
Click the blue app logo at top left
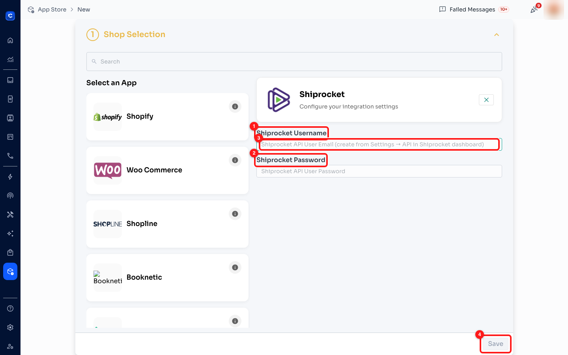tap(10, 16)
